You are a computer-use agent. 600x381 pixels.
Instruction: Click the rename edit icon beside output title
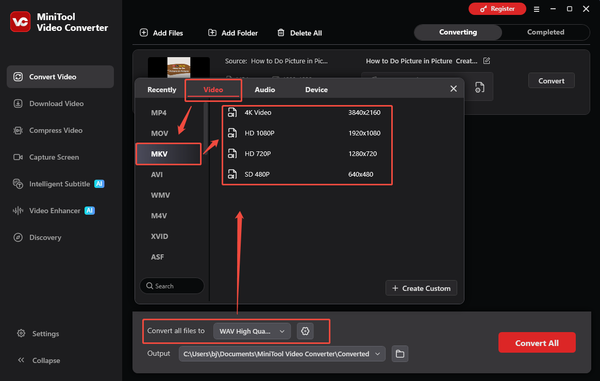tap(487, 61)
